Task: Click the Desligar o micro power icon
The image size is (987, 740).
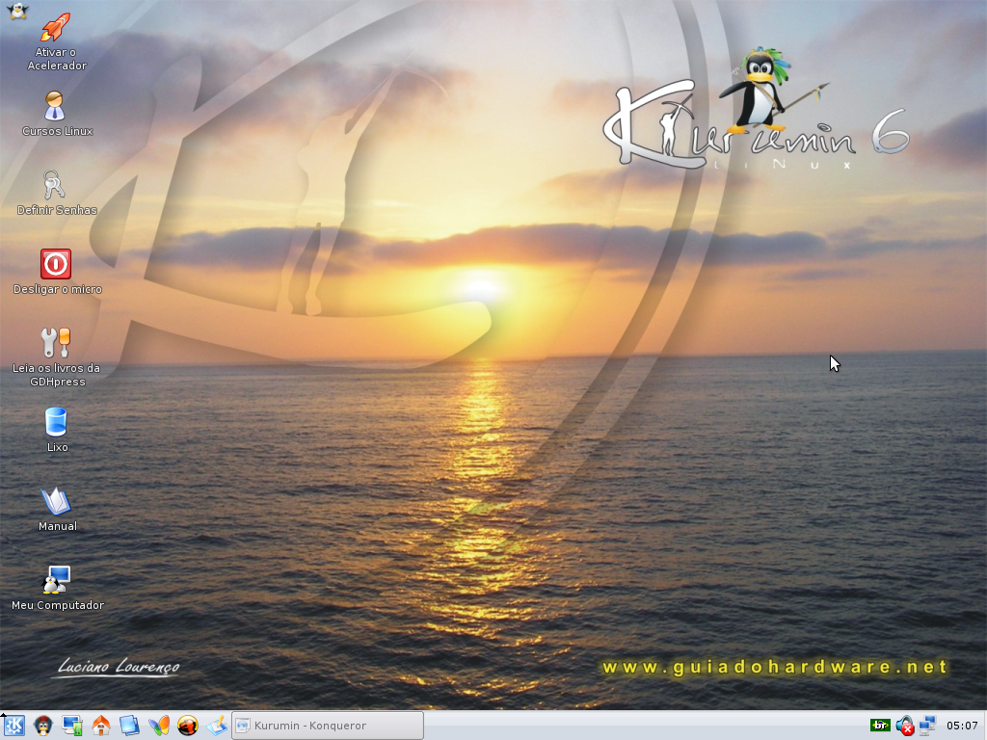Action: point(56,264)
